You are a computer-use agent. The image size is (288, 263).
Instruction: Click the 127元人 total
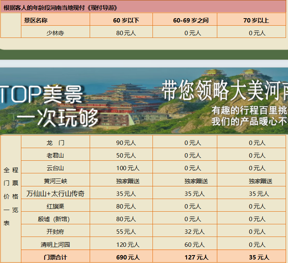click(x=196, y=257)
